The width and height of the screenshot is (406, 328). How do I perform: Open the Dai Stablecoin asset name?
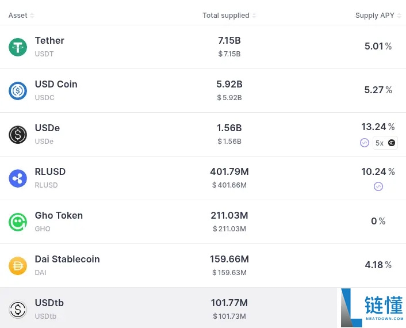(67, 260)
